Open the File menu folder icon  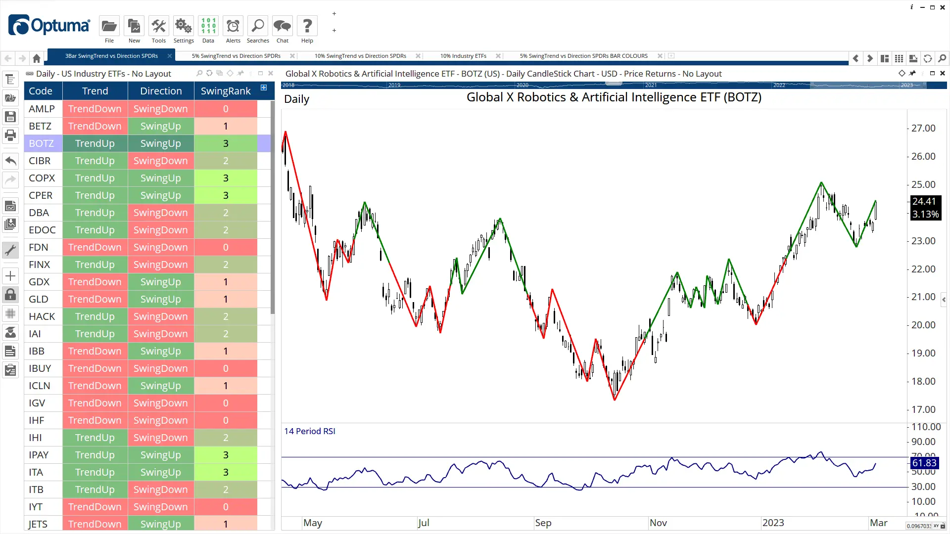(109, 26)
